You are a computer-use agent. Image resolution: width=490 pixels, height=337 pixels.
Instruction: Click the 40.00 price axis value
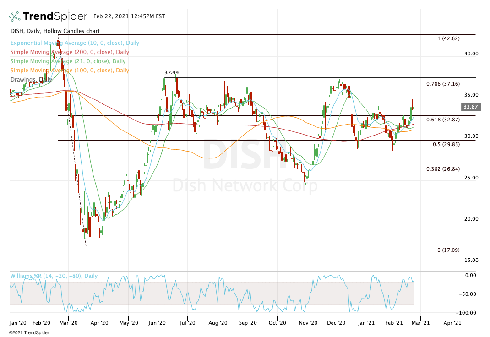pyautogui.click(x=471, y=54)
